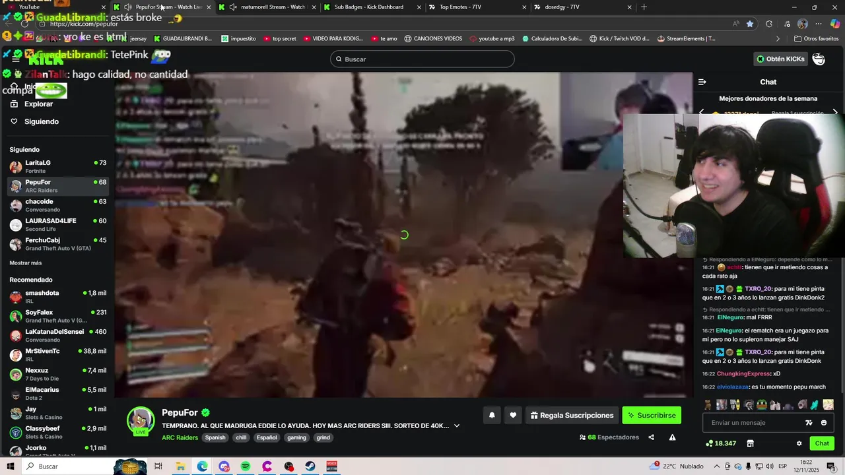Open a new browser tab

(x=644, y=7)
